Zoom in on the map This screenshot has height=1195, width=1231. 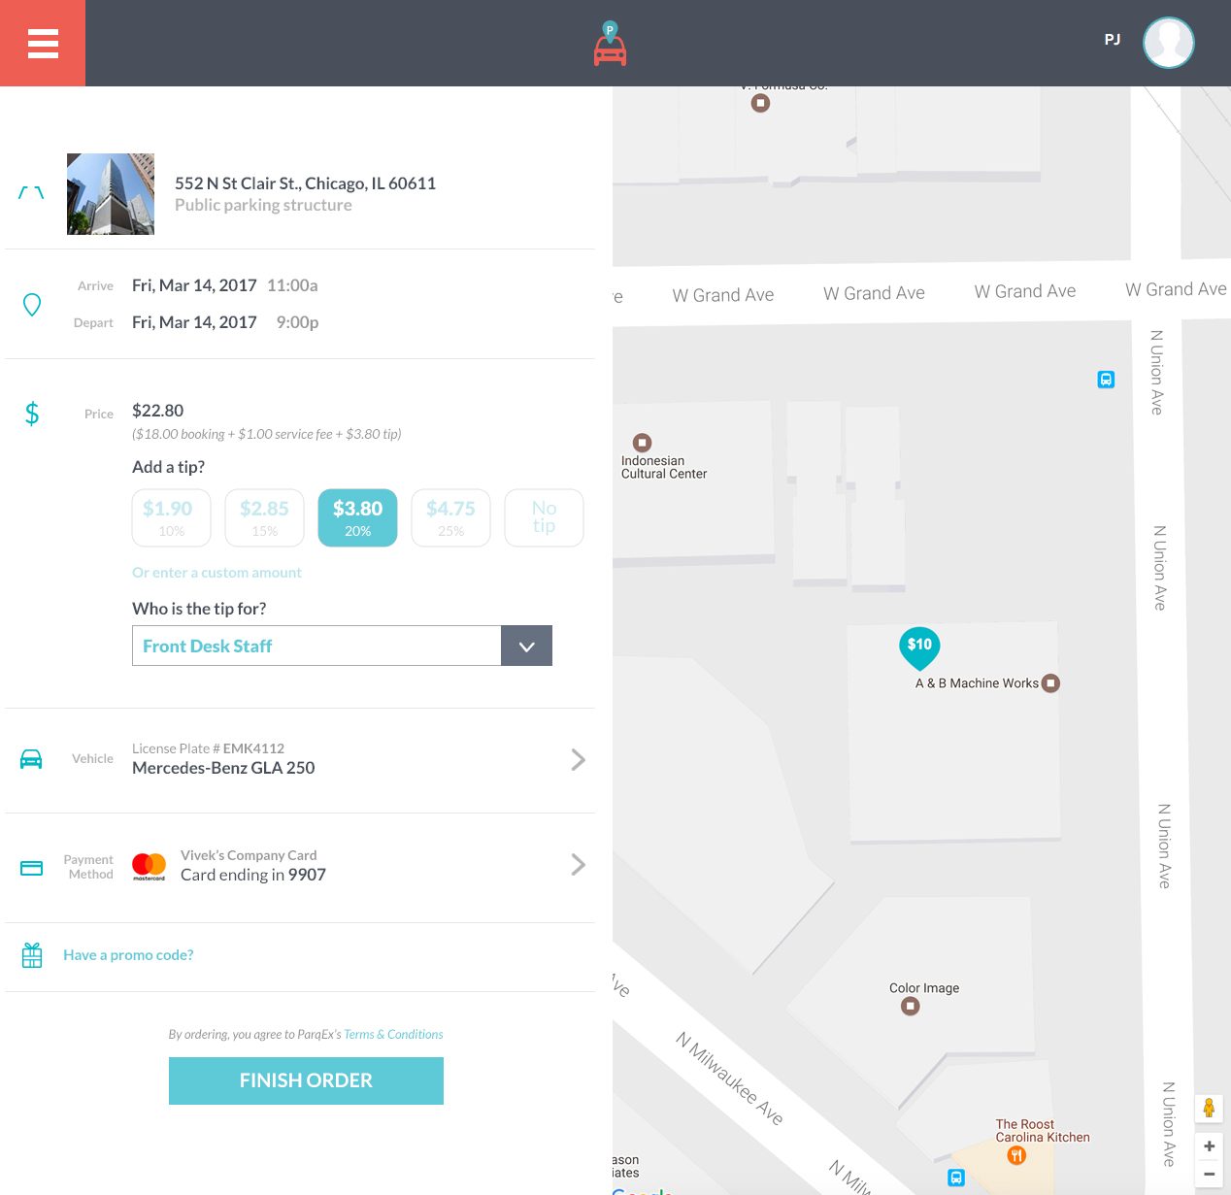(x=1209, y=1146)
